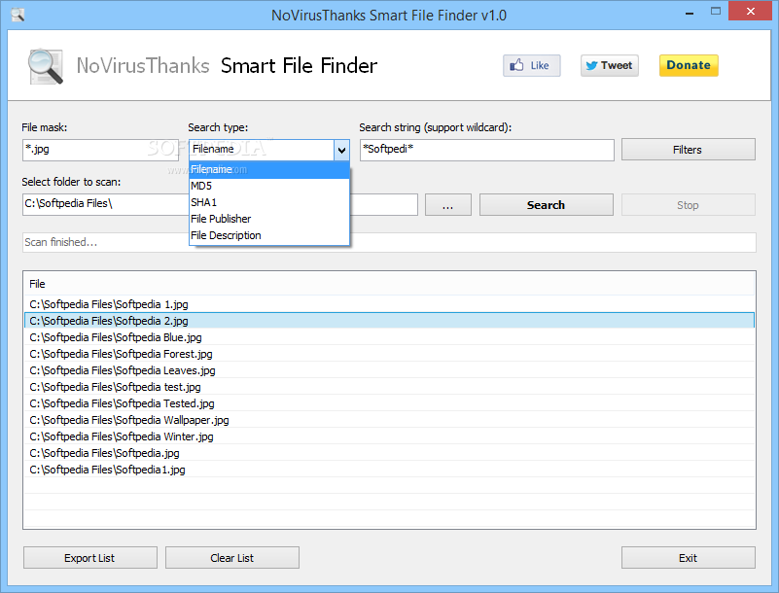
Task: Collapse the Search type combo box arrow
Action: pos(341,150)
